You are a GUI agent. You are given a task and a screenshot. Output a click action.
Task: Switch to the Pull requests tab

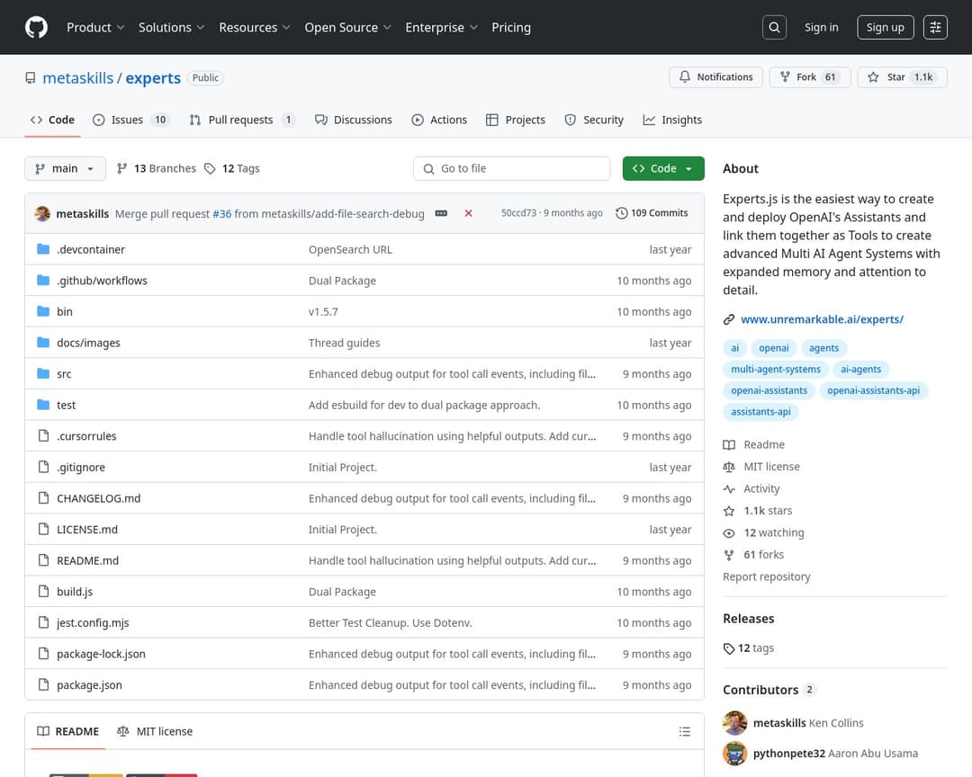click(x=242, y=120)
